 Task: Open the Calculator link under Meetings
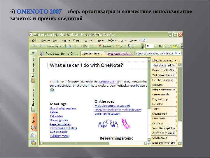(x=56, y=116)
